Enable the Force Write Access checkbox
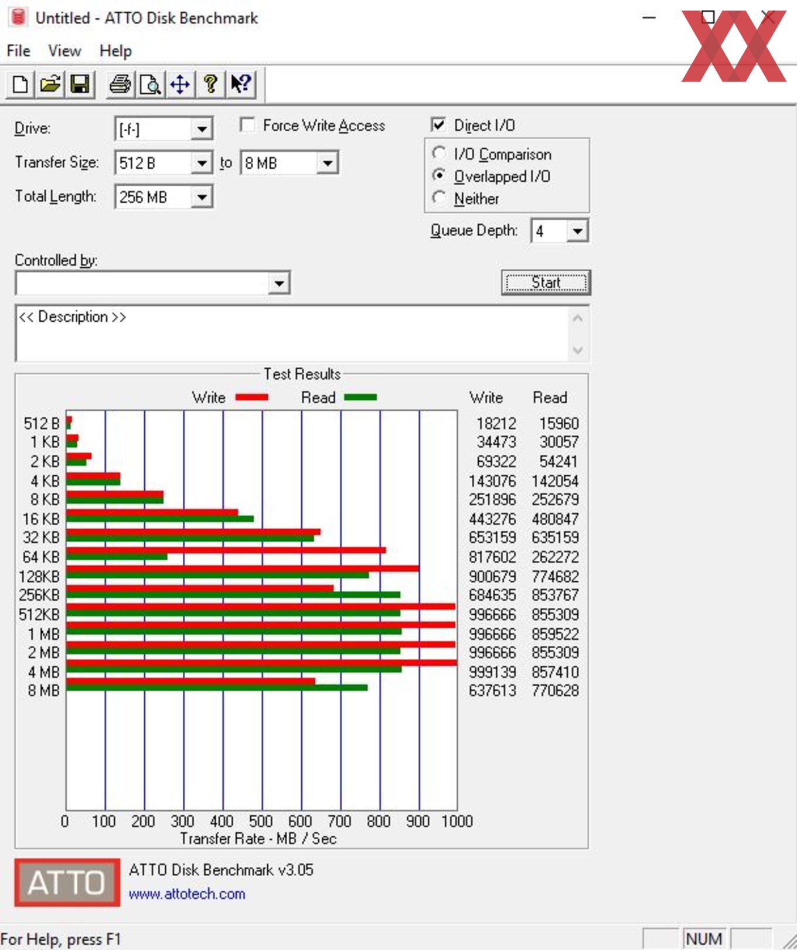Screen dimensions: 797x950 pyautogui.click(x=248, y=125)
